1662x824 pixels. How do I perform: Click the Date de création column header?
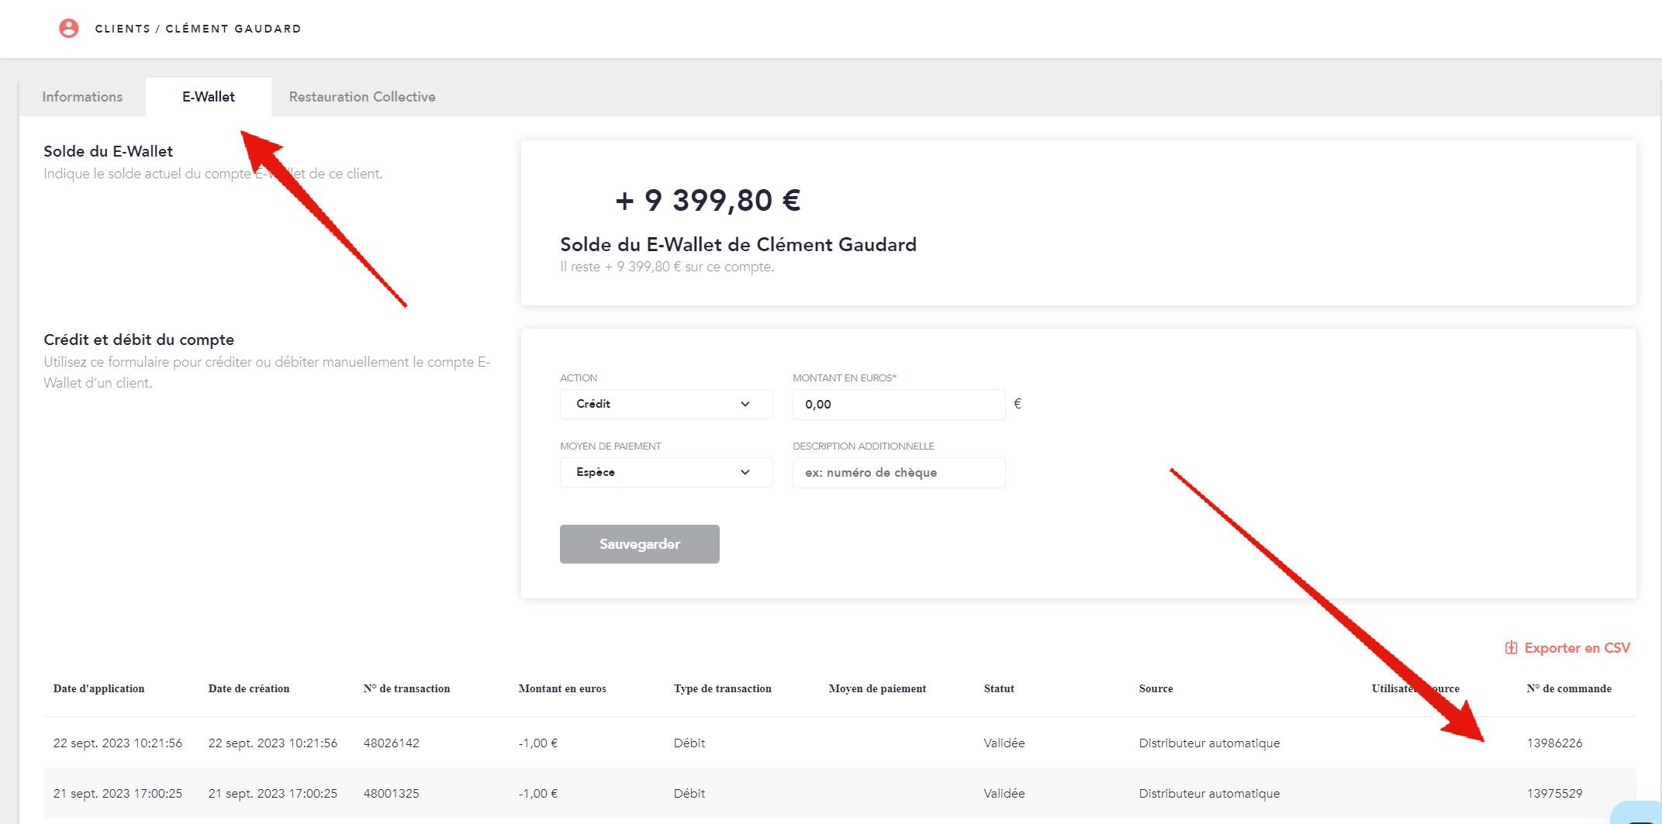pos(248,688)
